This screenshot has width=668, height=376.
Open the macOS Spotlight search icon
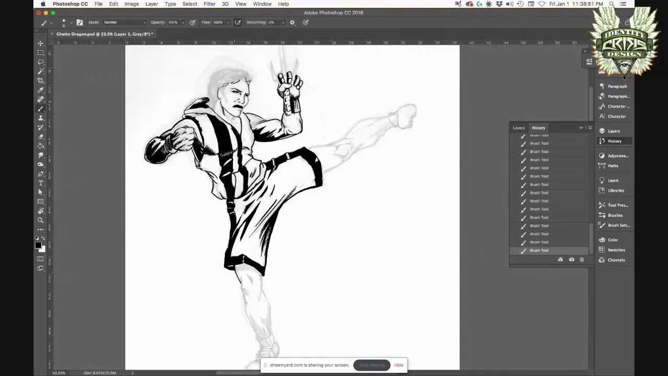(x=613, y=4)
